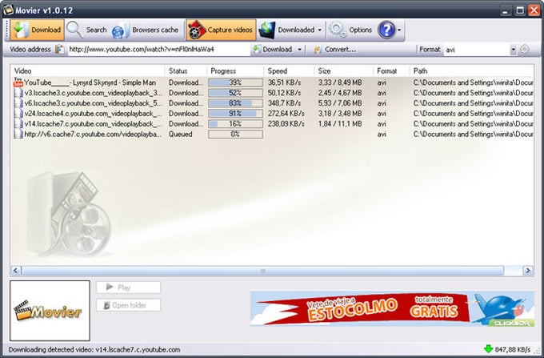Open the Estocolmo Gratis ad banner
This screenshot has width=544, height=358.
click(x=392, y=308)
